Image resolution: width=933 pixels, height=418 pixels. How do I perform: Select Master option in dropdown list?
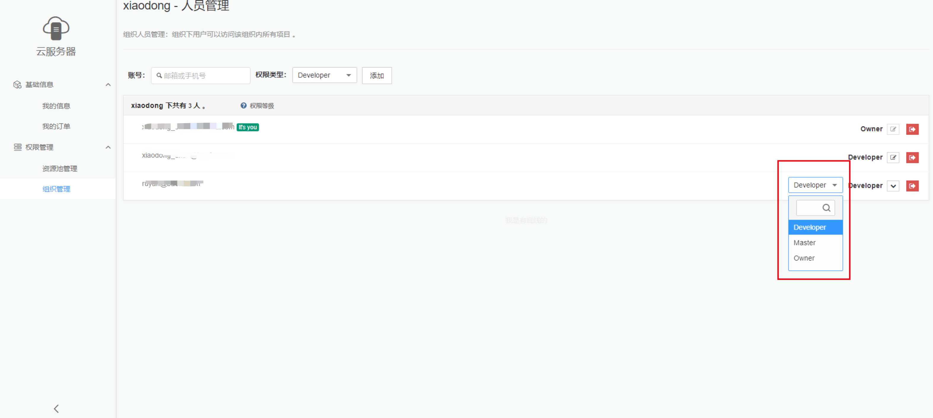click(x=815, y=243)
